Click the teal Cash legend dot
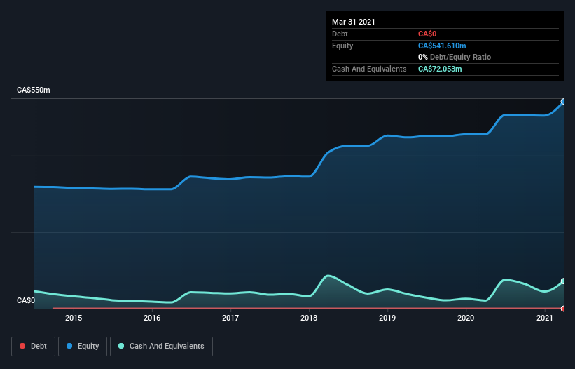The image size is (575, 369). coord(121,346)
